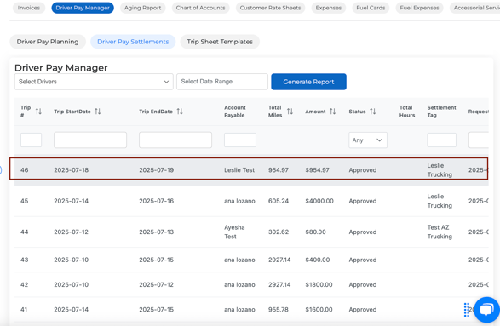
Task: Open the Customer Rate Sheets tab
Action: coord(270,8)
